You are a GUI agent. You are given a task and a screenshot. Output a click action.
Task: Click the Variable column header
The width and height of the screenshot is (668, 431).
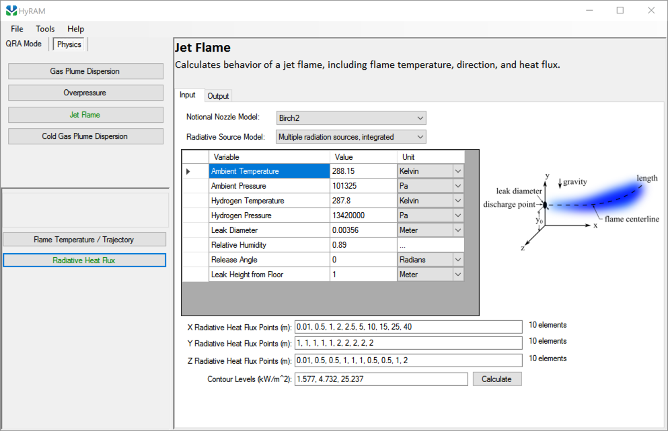pyautogui.click(x=269, y=157)
